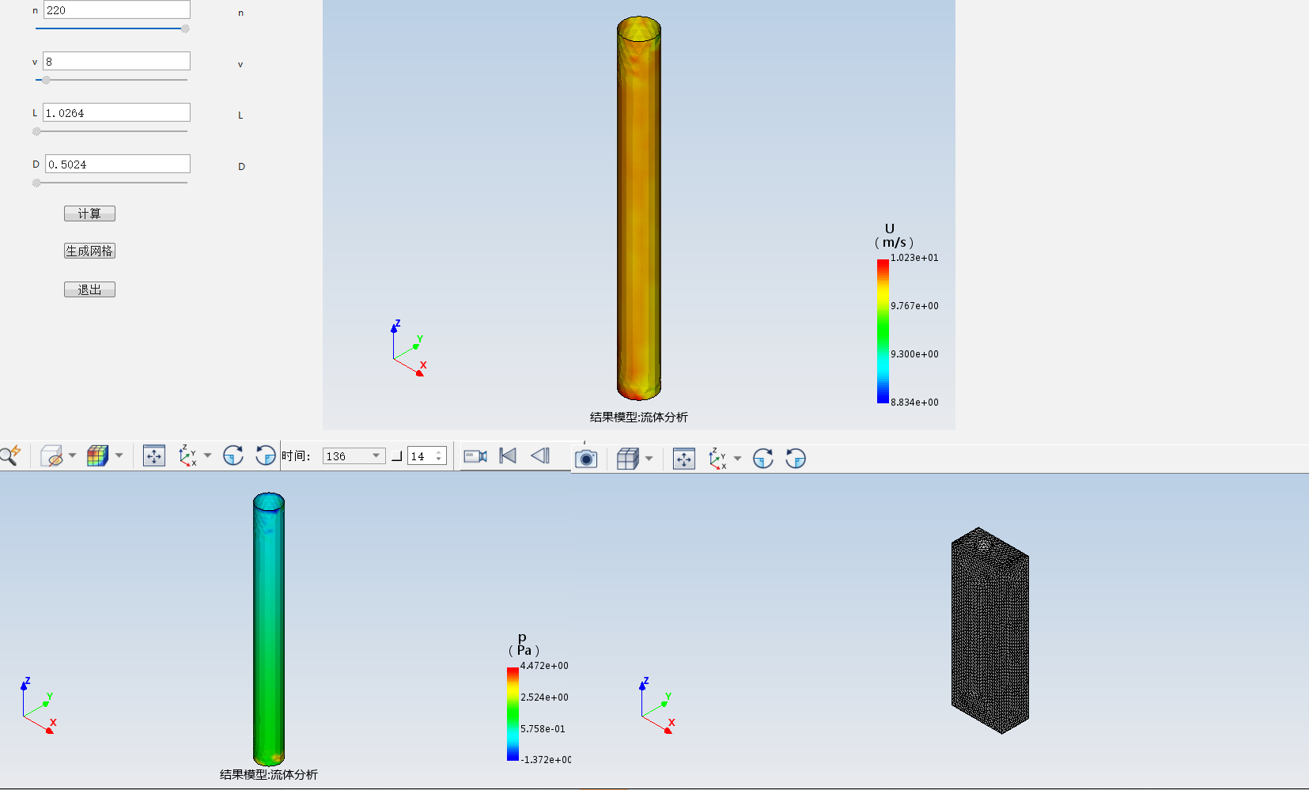Open the section view tool in left toolbar
Screen dimensions: 1309x790
coord(51,456)
